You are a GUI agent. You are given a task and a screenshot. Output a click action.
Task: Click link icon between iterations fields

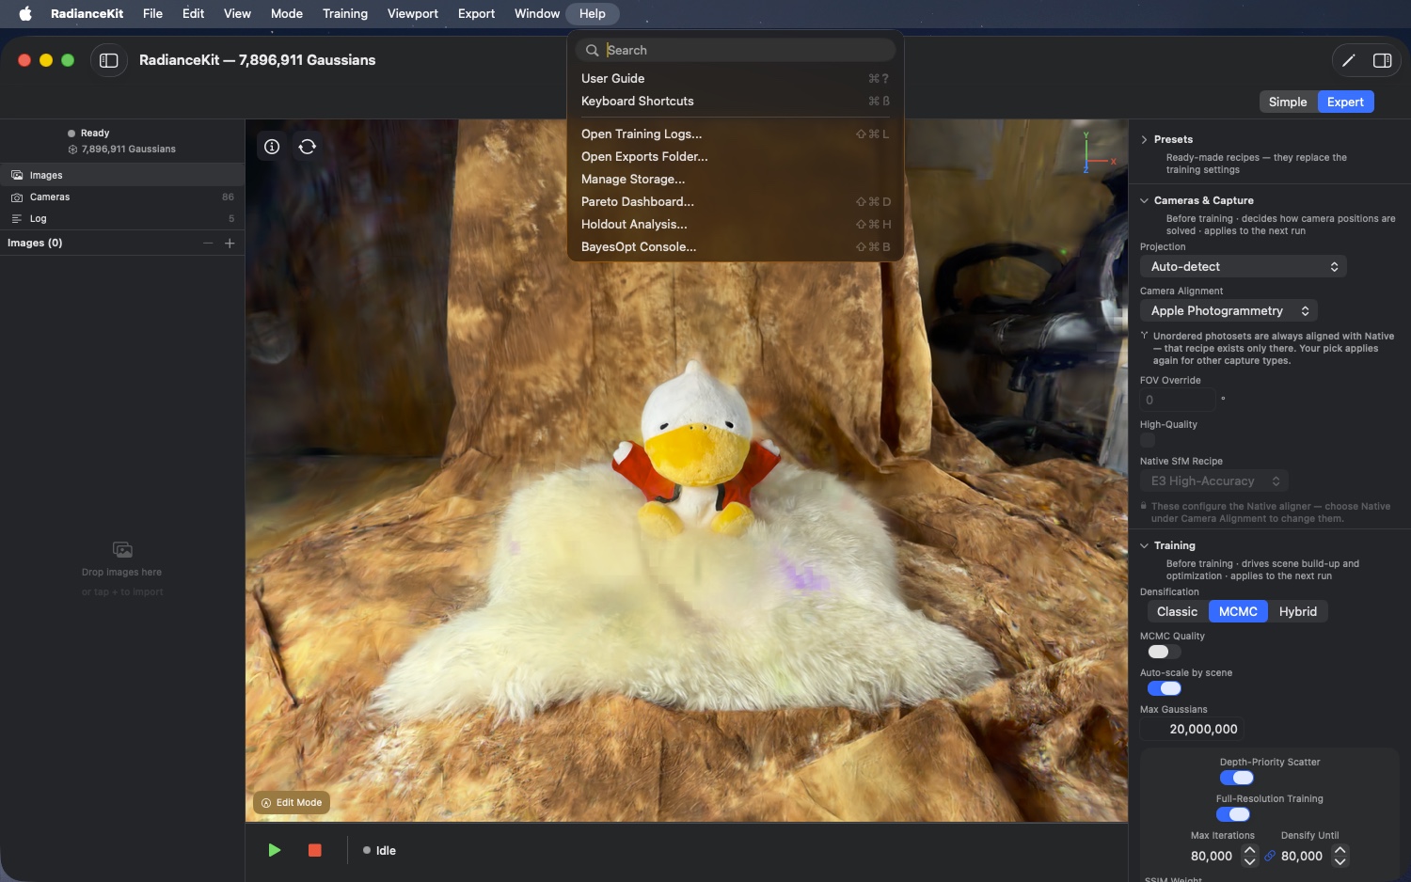1270,856
